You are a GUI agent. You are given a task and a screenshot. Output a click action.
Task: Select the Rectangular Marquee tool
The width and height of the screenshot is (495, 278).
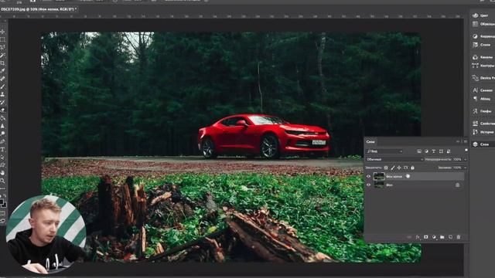(2, 39)
